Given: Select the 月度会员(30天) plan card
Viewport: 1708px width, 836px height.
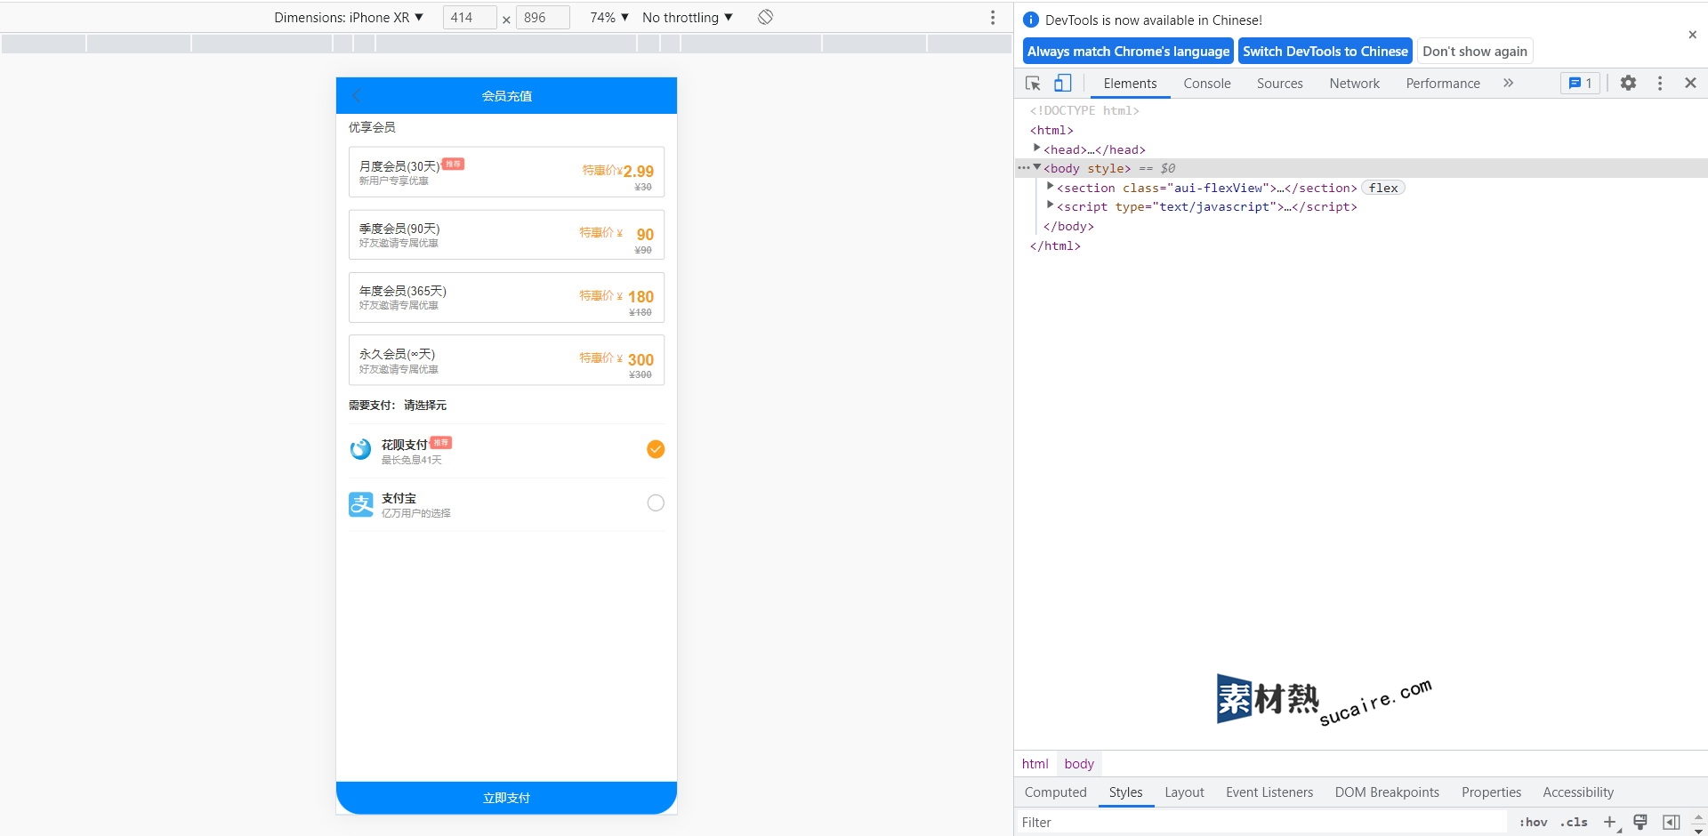Looking at the screenshot, I should coord(506,172).
